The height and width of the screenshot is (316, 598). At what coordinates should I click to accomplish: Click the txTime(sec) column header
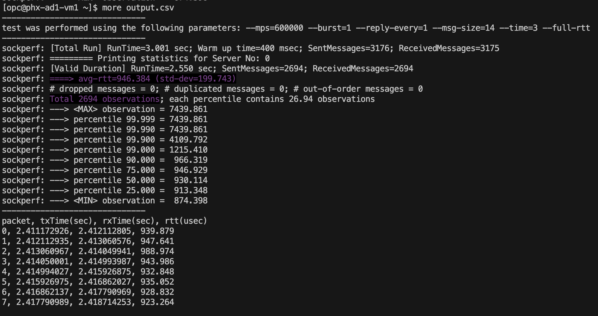click(x=66, y=221)
